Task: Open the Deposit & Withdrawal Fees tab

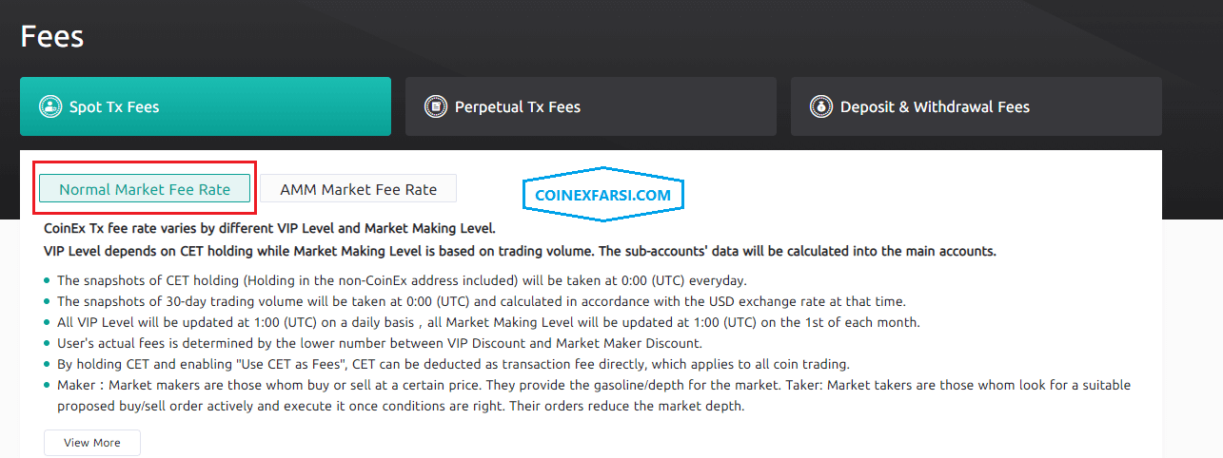Action: click(935, 106)
